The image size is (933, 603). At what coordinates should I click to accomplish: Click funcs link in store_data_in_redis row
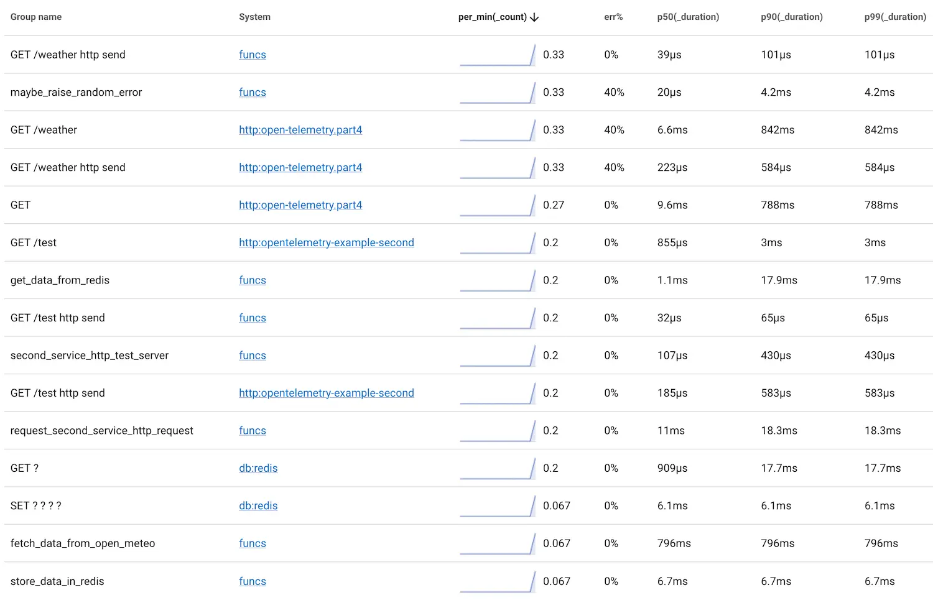click(x=252, y=581)
